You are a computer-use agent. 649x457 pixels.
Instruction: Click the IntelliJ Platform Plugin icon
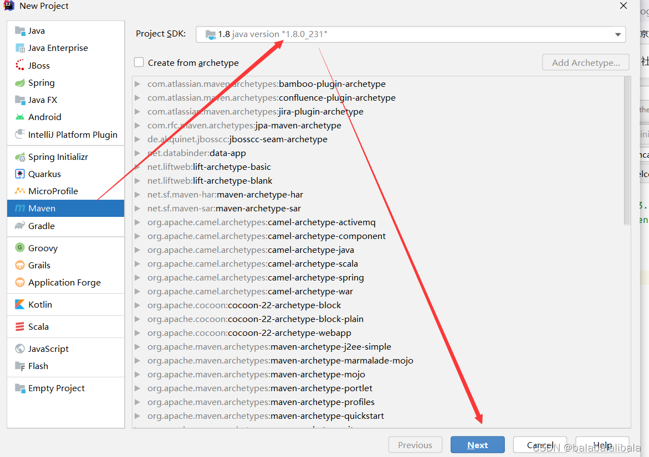20,134
